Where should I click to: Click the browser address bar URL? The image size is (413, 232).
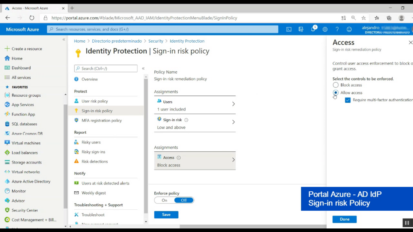[x=144, y=18]
